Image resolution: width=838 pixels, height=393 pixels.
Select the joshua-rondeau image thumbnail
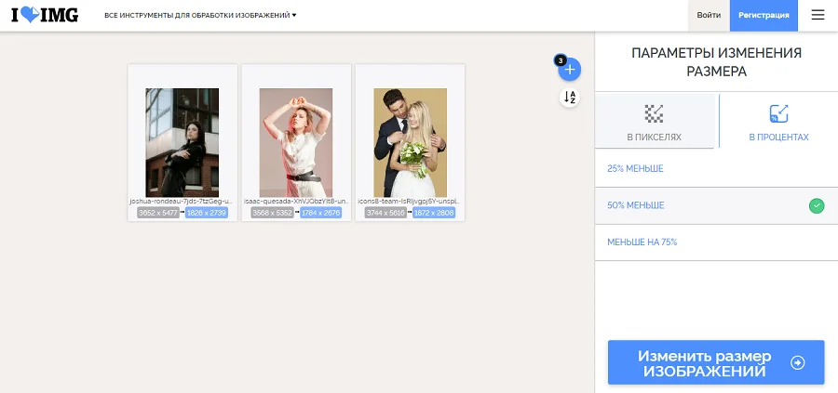point(182,142)
